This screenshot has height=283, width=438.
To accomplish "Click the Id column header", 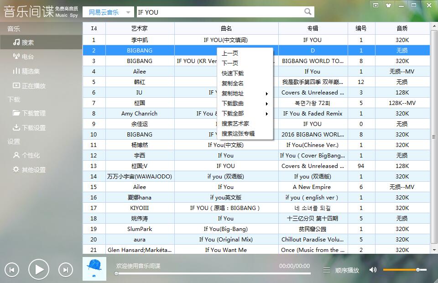I will click(x=94, y=28).
